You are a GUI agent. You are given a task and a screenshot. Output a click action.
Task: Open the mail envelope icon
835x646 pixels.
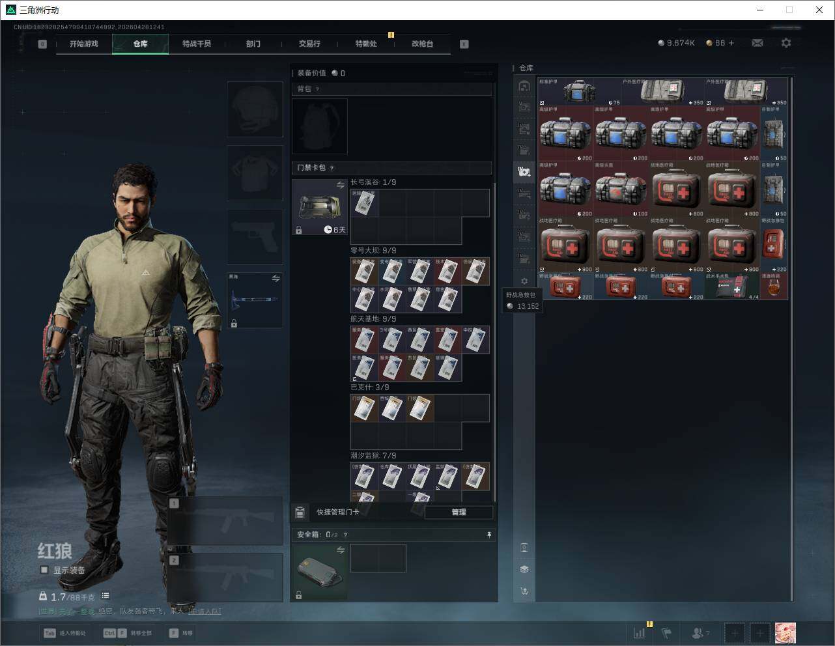757,43
